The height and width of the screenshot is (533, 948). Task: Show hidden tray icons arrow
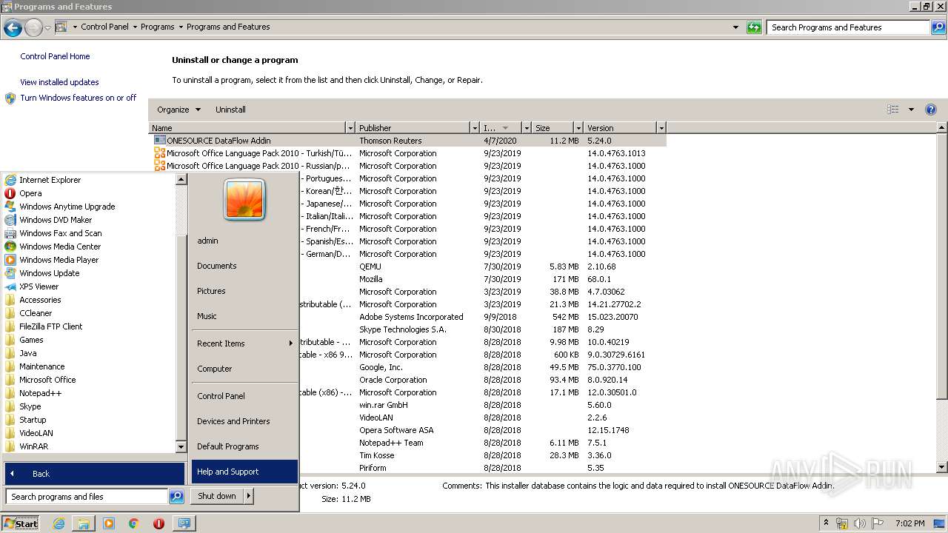[x=826, y=523]
